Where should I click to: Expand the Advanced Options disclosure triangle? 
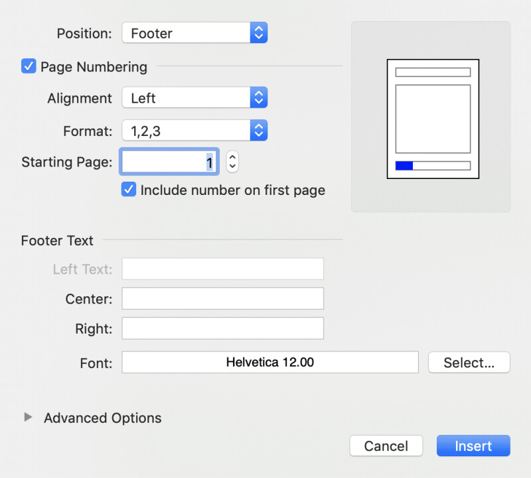coord(28,418)
